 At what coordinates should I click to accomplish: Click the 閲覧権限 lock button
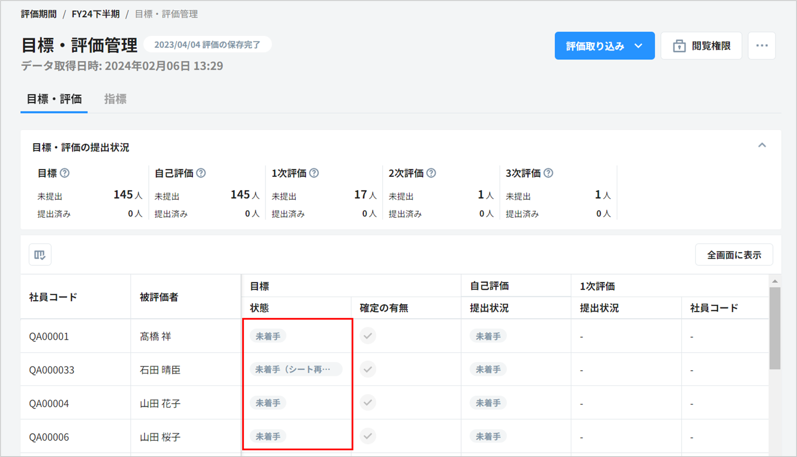point(701,46)
